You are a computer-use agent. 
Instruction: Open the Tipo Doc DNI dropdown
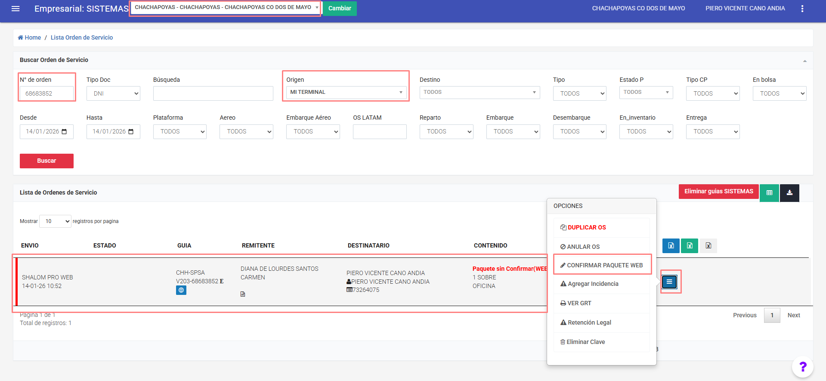pos(113,93)
